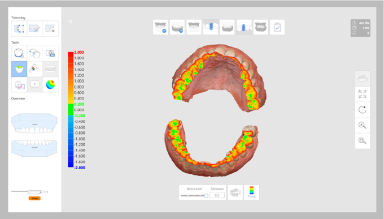The image size is (384, 219).
Task: Open the camera snapshot capture tool
Action: (x=50, y=53)
